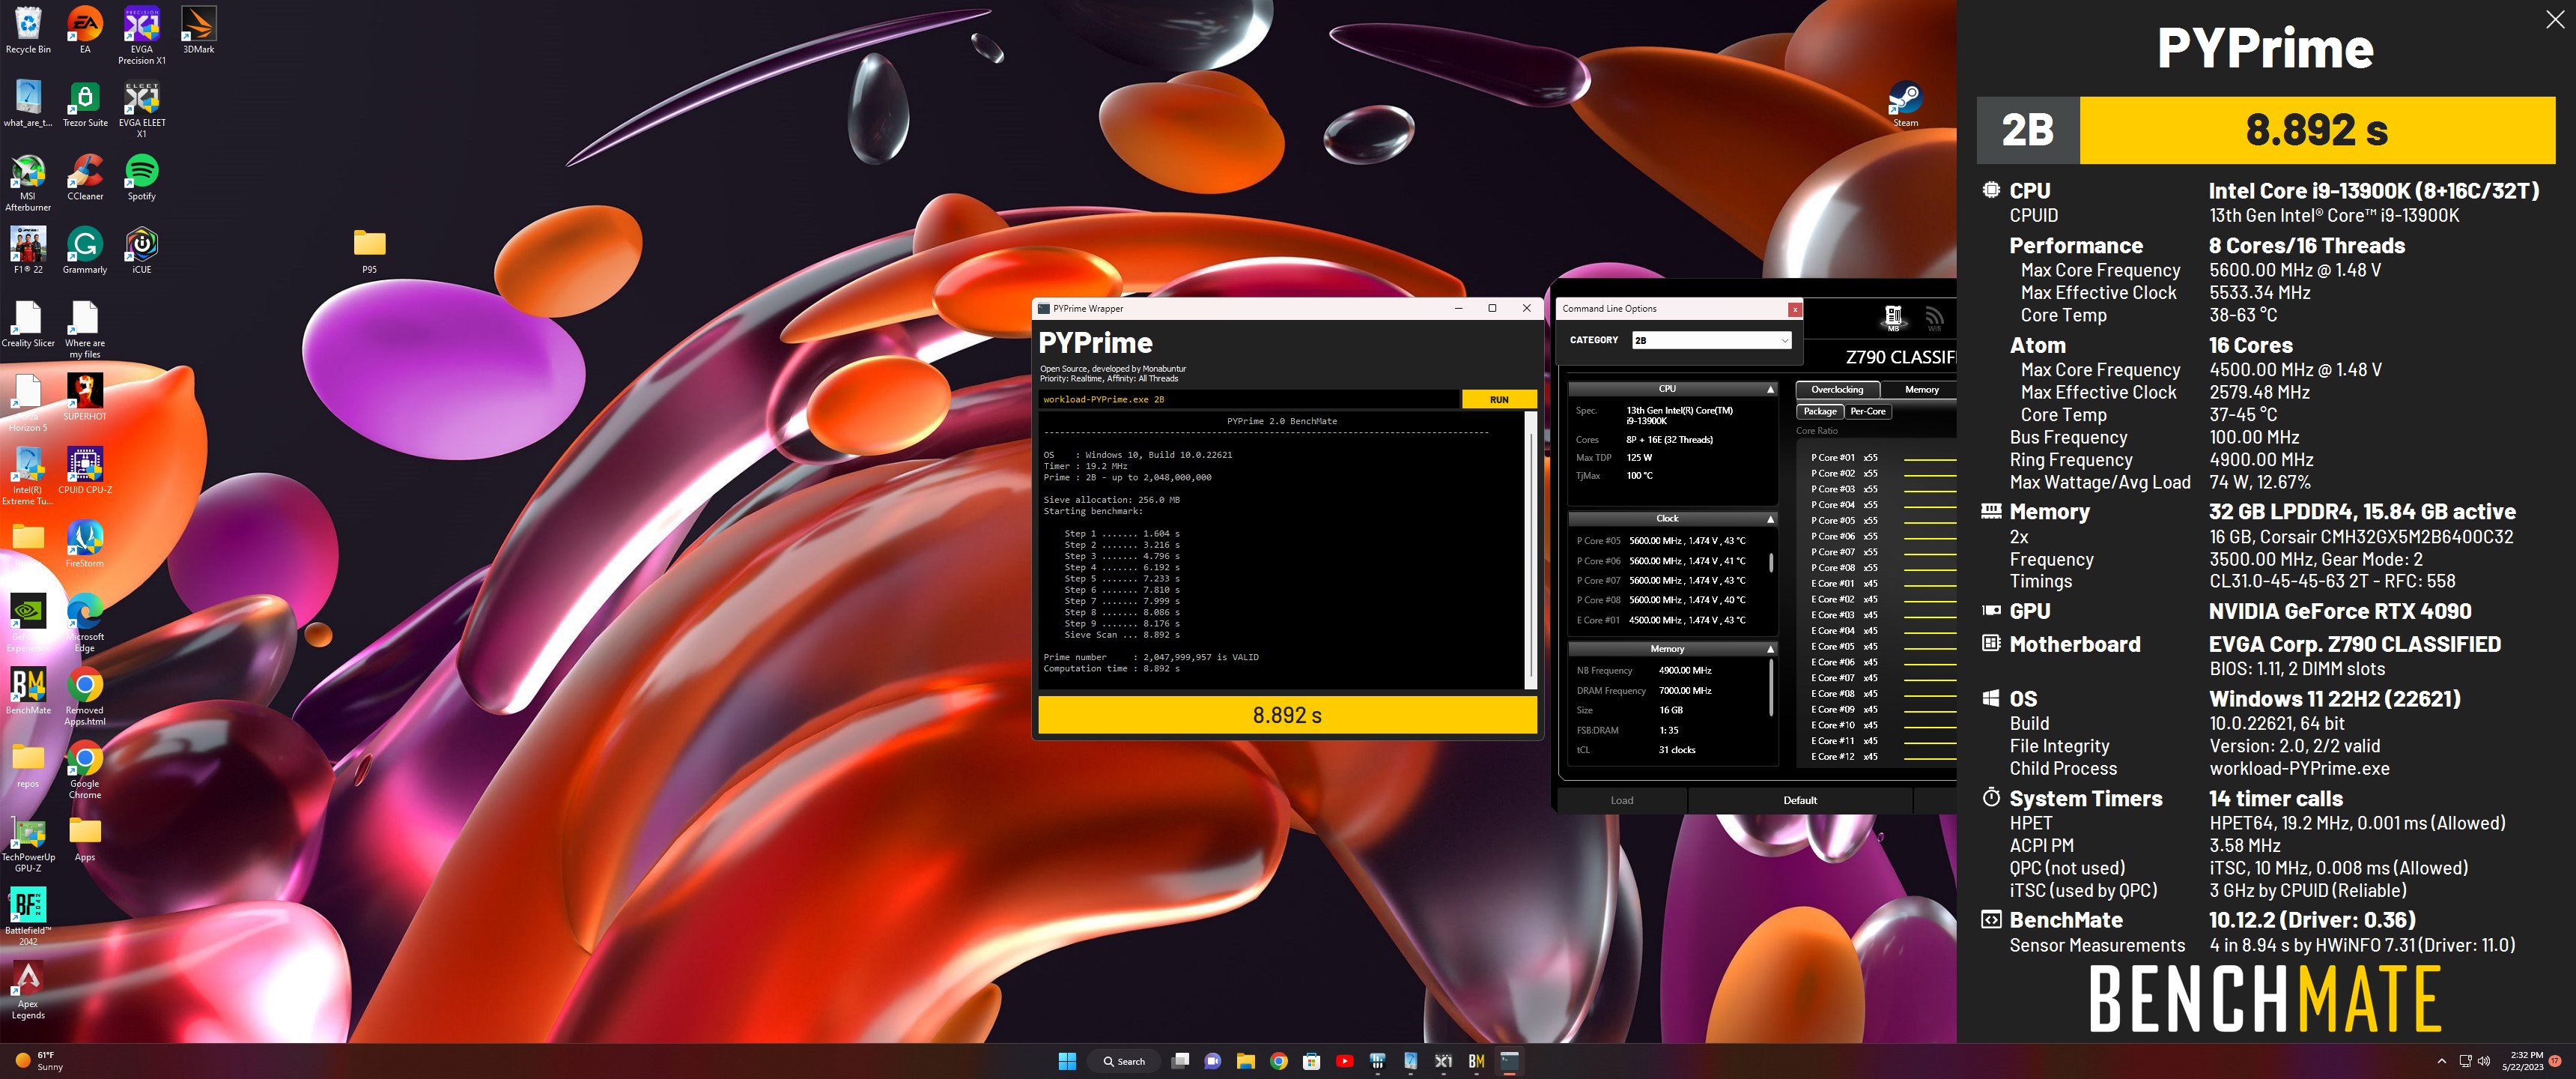This screenshot has height=1079, width=2576.
Task: Click the 8.892 s yellow result bar
Action: point(1287,715)
